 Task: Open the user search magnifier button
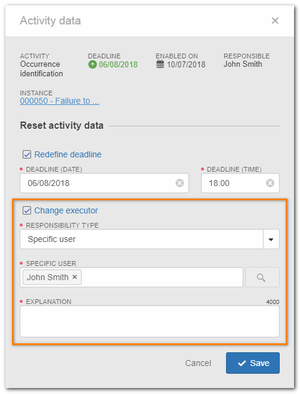(262, 277)
